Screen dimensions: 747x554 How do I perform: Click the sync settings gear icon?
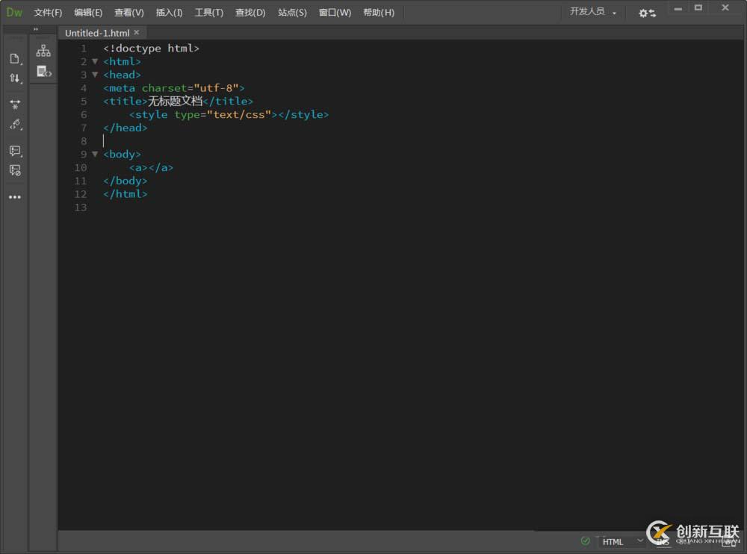coord(646,13)
